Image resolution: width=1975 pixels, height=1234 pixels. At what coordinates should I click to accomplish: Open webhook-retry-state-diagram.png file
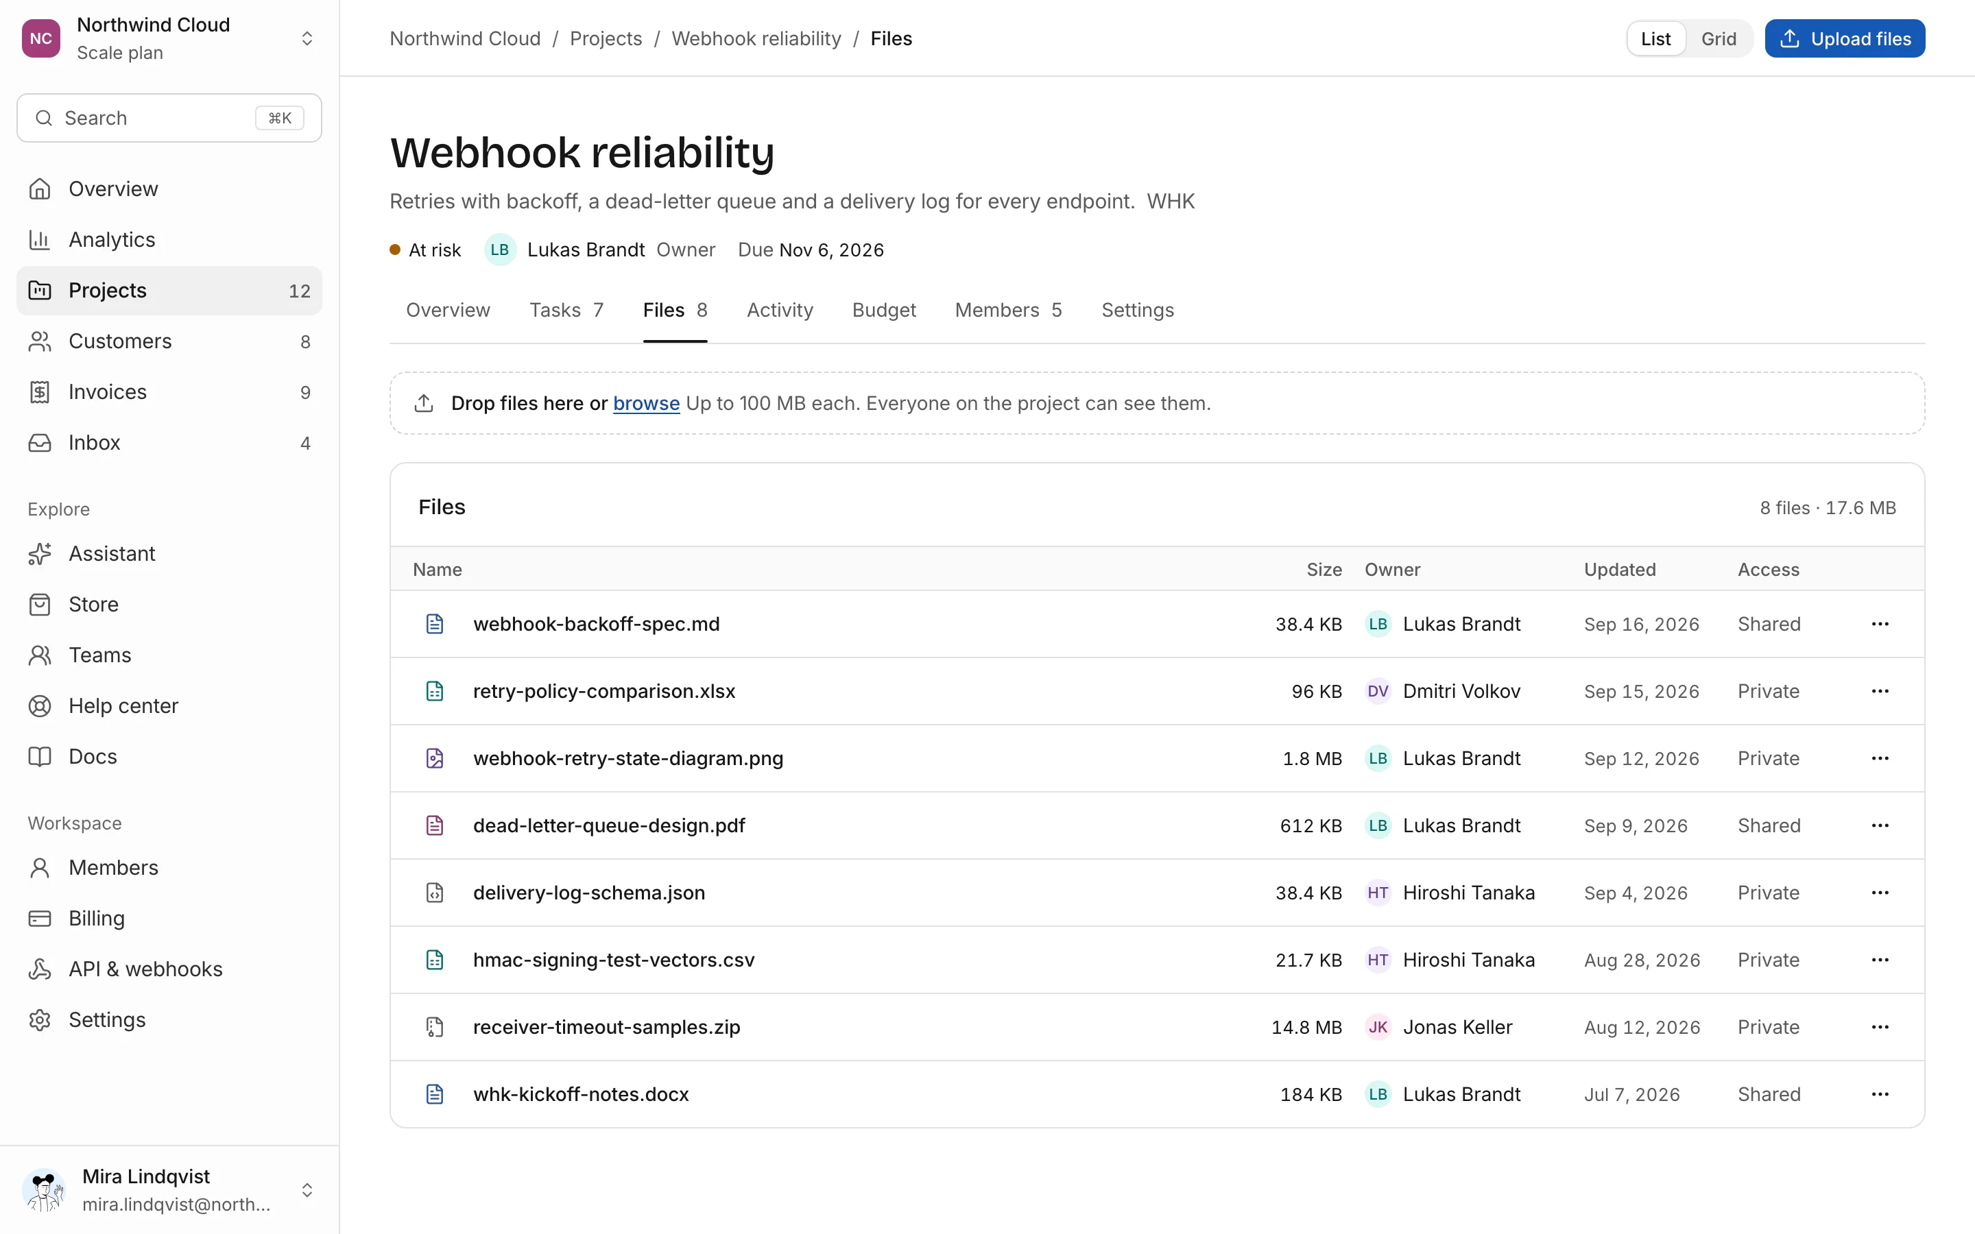coord(628,758)
